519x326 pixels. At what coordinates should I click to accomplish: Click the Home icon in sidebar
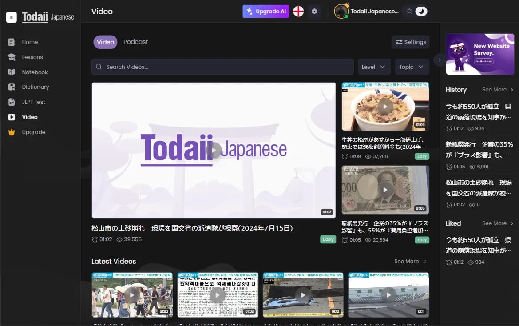pos(12,42)
